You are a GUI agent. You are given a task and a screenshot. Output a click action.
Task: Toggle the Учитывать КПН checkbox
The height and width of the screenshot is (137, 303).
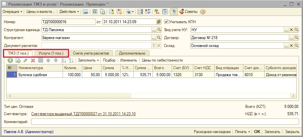(x=166, y=22)
